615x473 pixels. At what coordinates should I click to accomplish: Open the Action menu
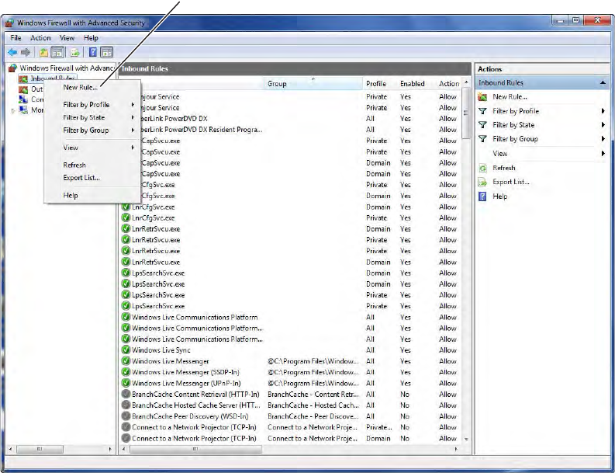tap(40, 38)
